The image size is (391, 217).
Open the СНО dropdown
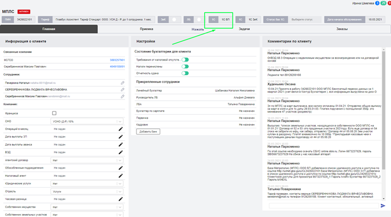click(x=87, y=121)
